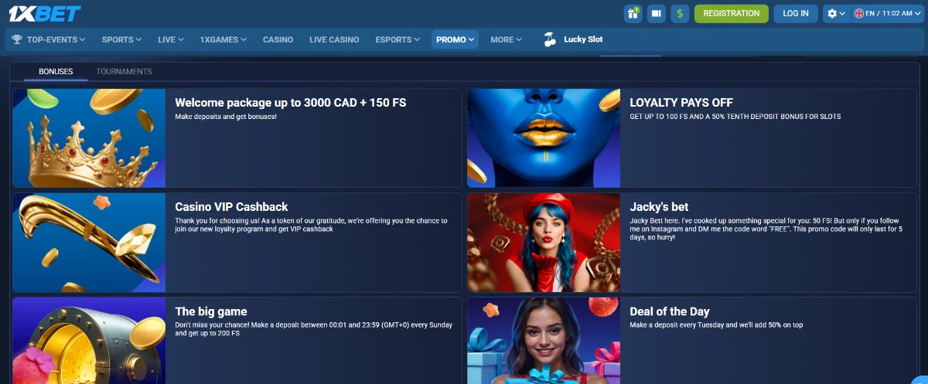
Task: Switch to the Tournaments tab
Action: (124, 72)
